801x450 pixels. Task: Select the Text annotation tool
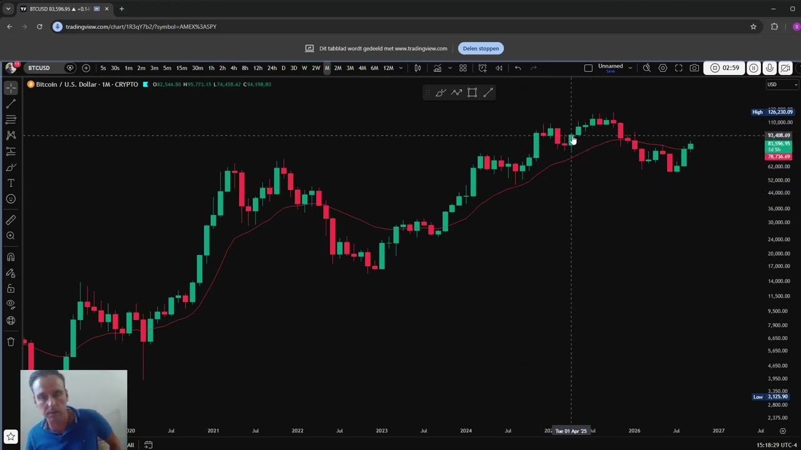(x=11, y=183)
